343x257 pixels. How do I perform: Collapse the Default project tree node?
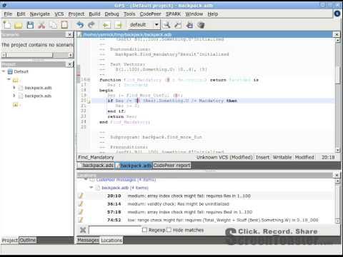(x=4, y=71)
